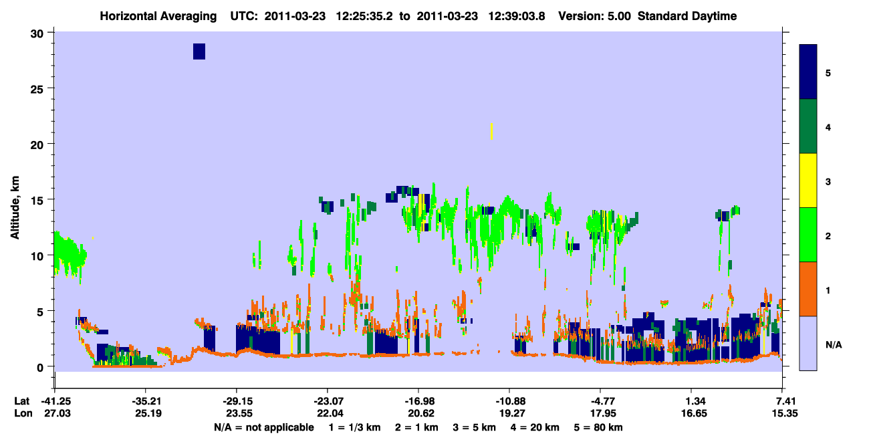This screenshot has width=869, height=446.
Task: Click latitude value -10.88
Action: 509,401
